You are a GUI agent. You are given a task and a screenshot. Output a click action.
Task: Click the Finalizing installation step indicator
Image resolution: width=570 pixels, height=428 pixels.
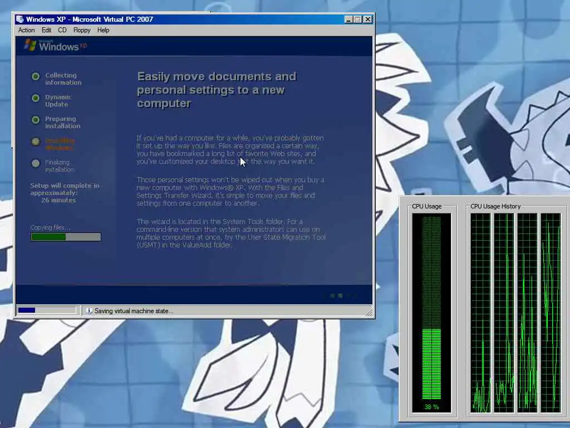coord(36,163)
